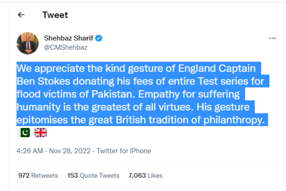
Task: Click the word "philanthropy" in the tweet
Action: tap(235, 119)
